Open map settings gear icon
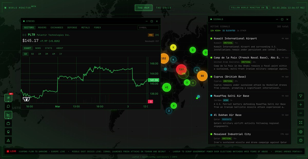 pyautogui.click(x=301, y=132)
